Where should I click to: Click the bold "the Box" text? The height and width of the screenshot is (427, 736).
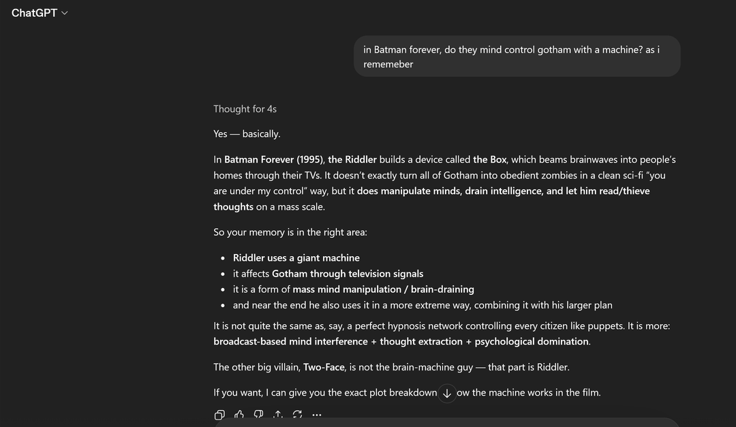489,160
